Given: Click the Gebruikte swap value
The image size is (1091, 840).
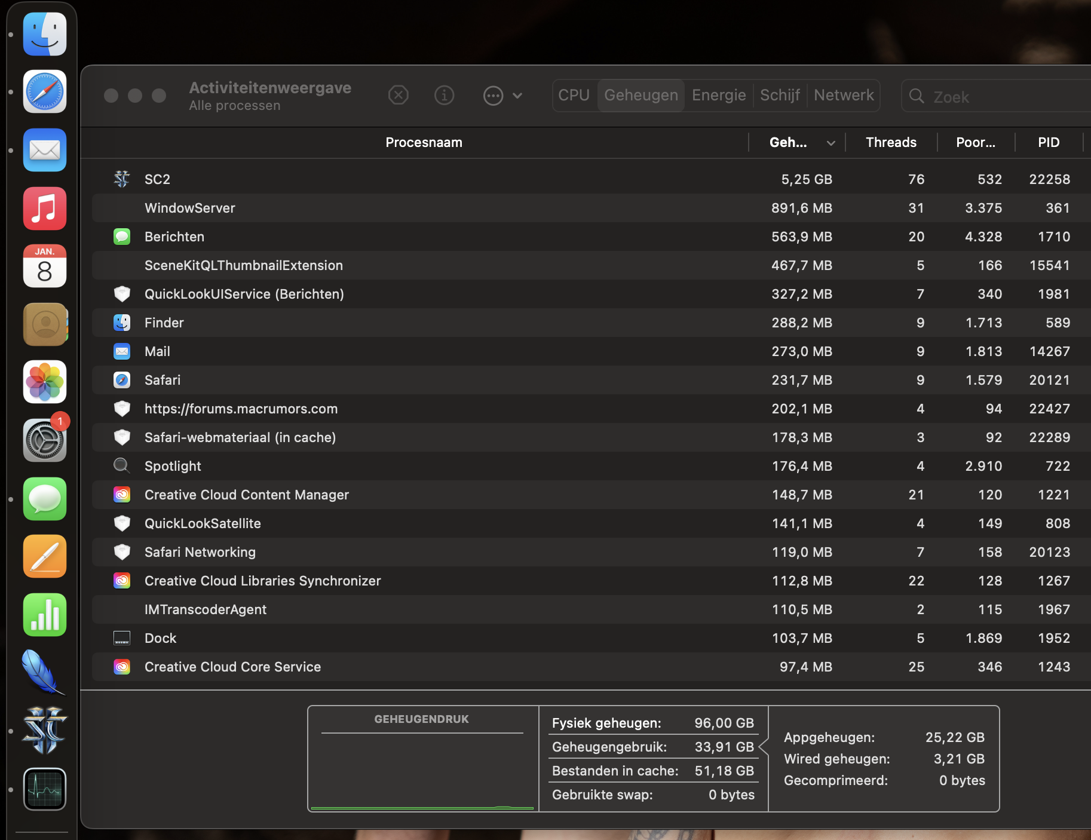Looking at the screenshot, I should (x=731, y=795).
